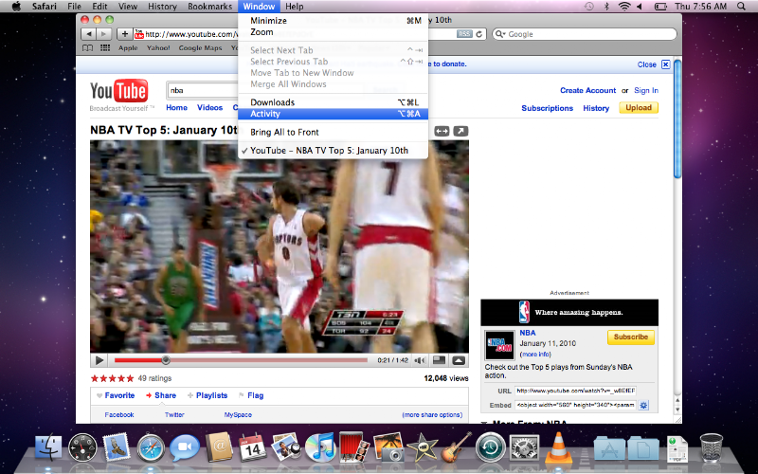Image resolution: width=758 pixels, height=474 pixels.
Task: Switch video to small player mode
Action: 439,360
